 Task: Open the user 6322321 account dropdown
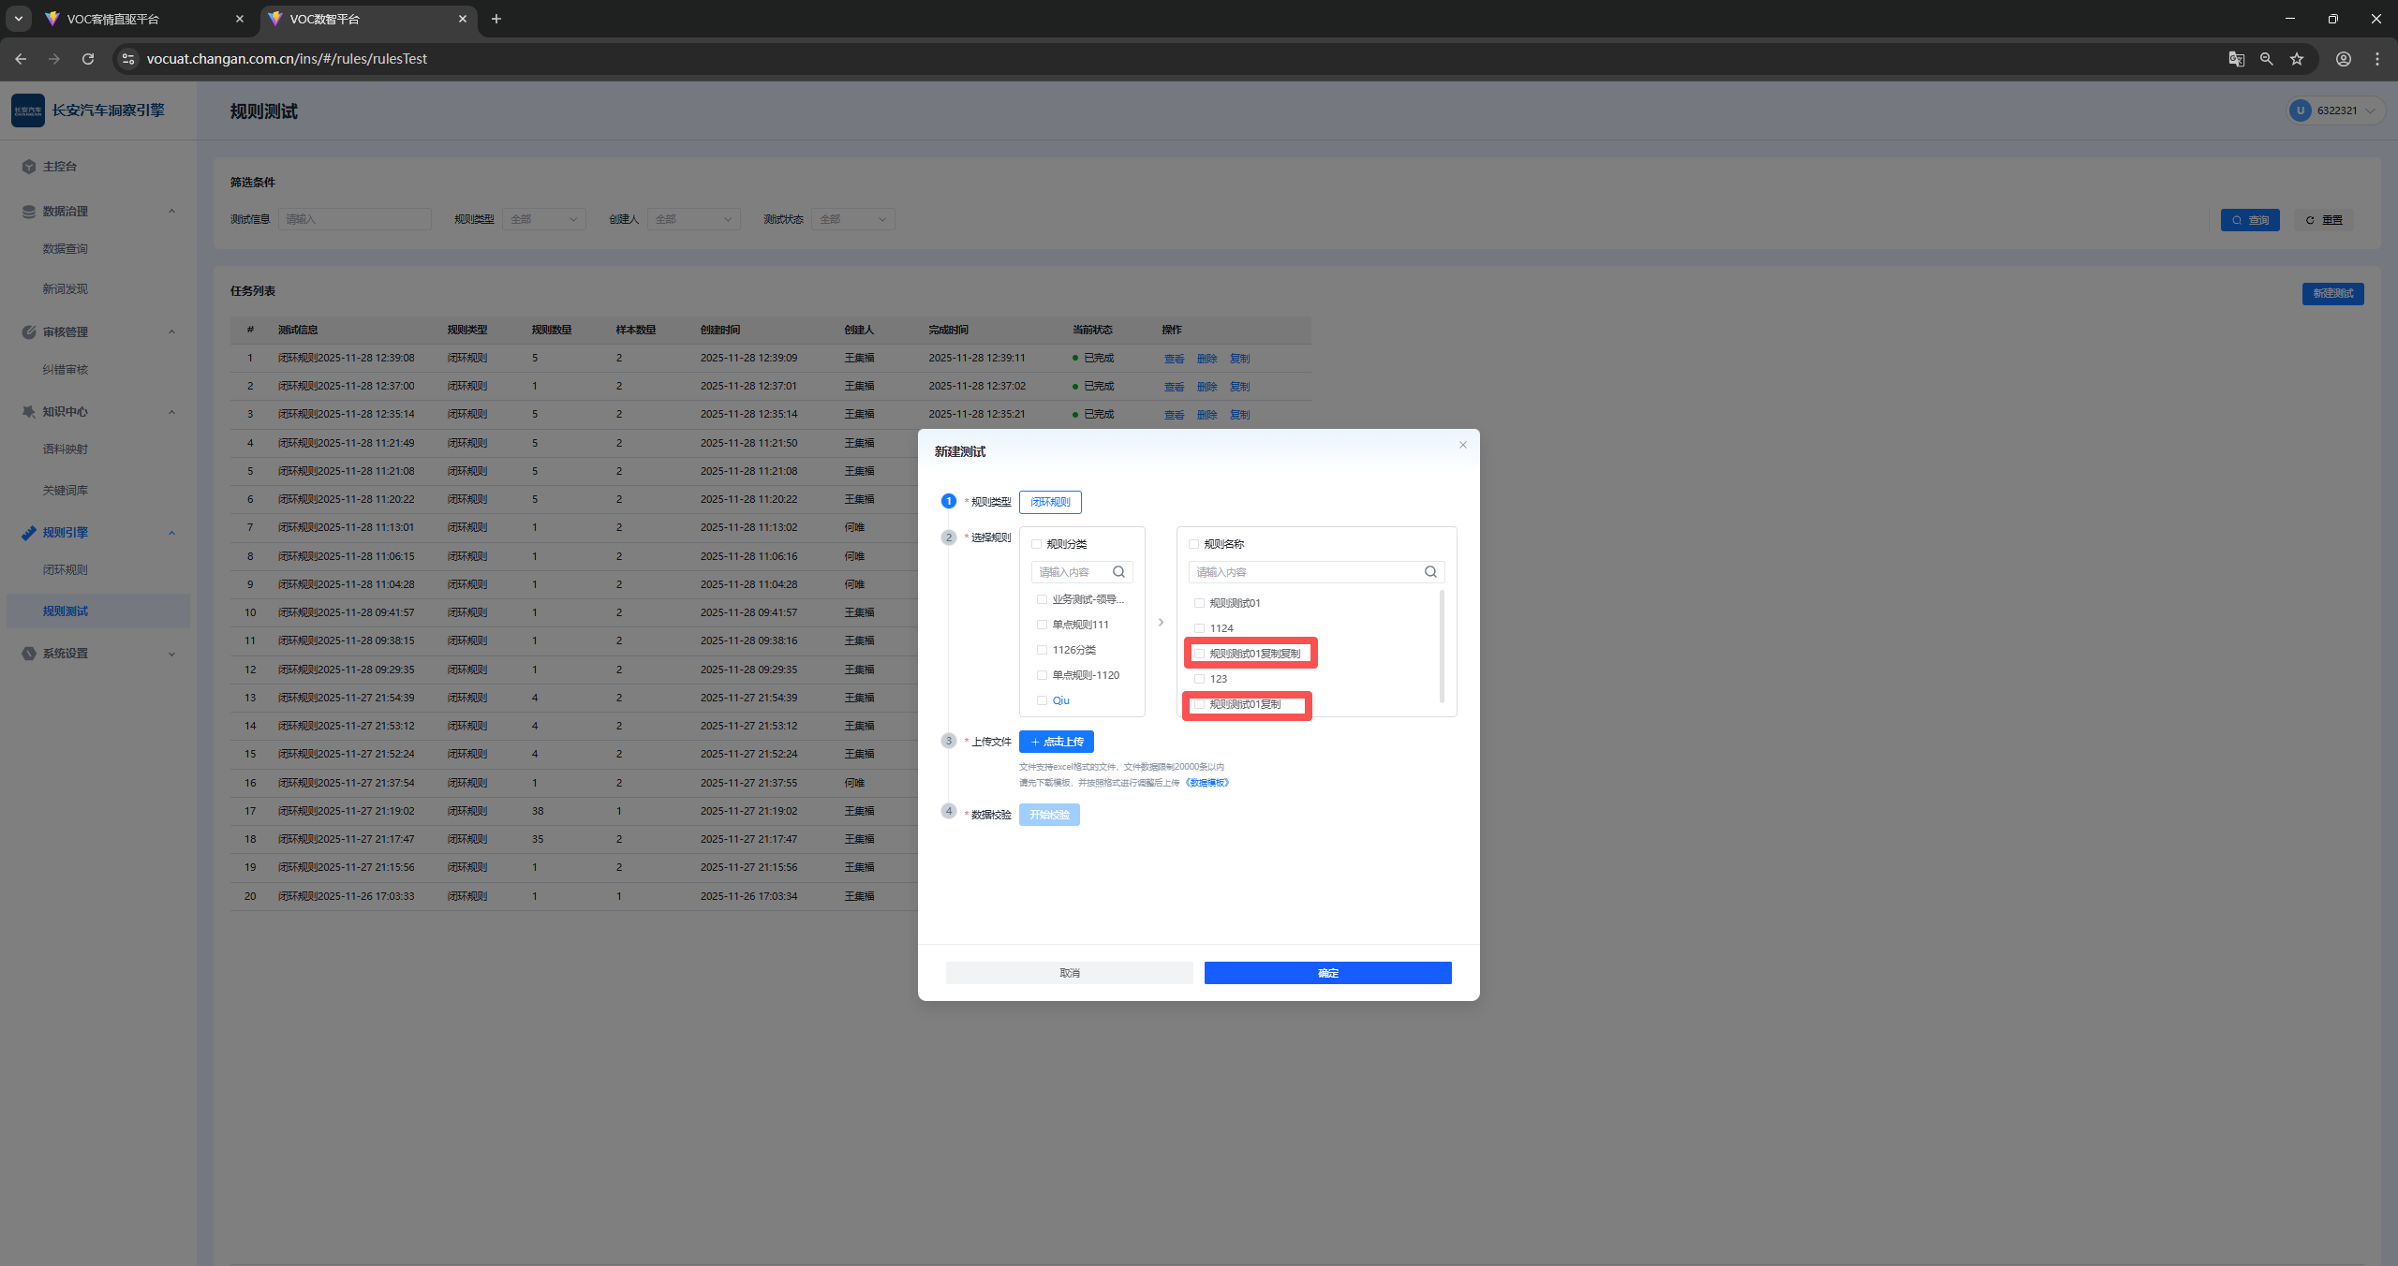click(2335, 110)
